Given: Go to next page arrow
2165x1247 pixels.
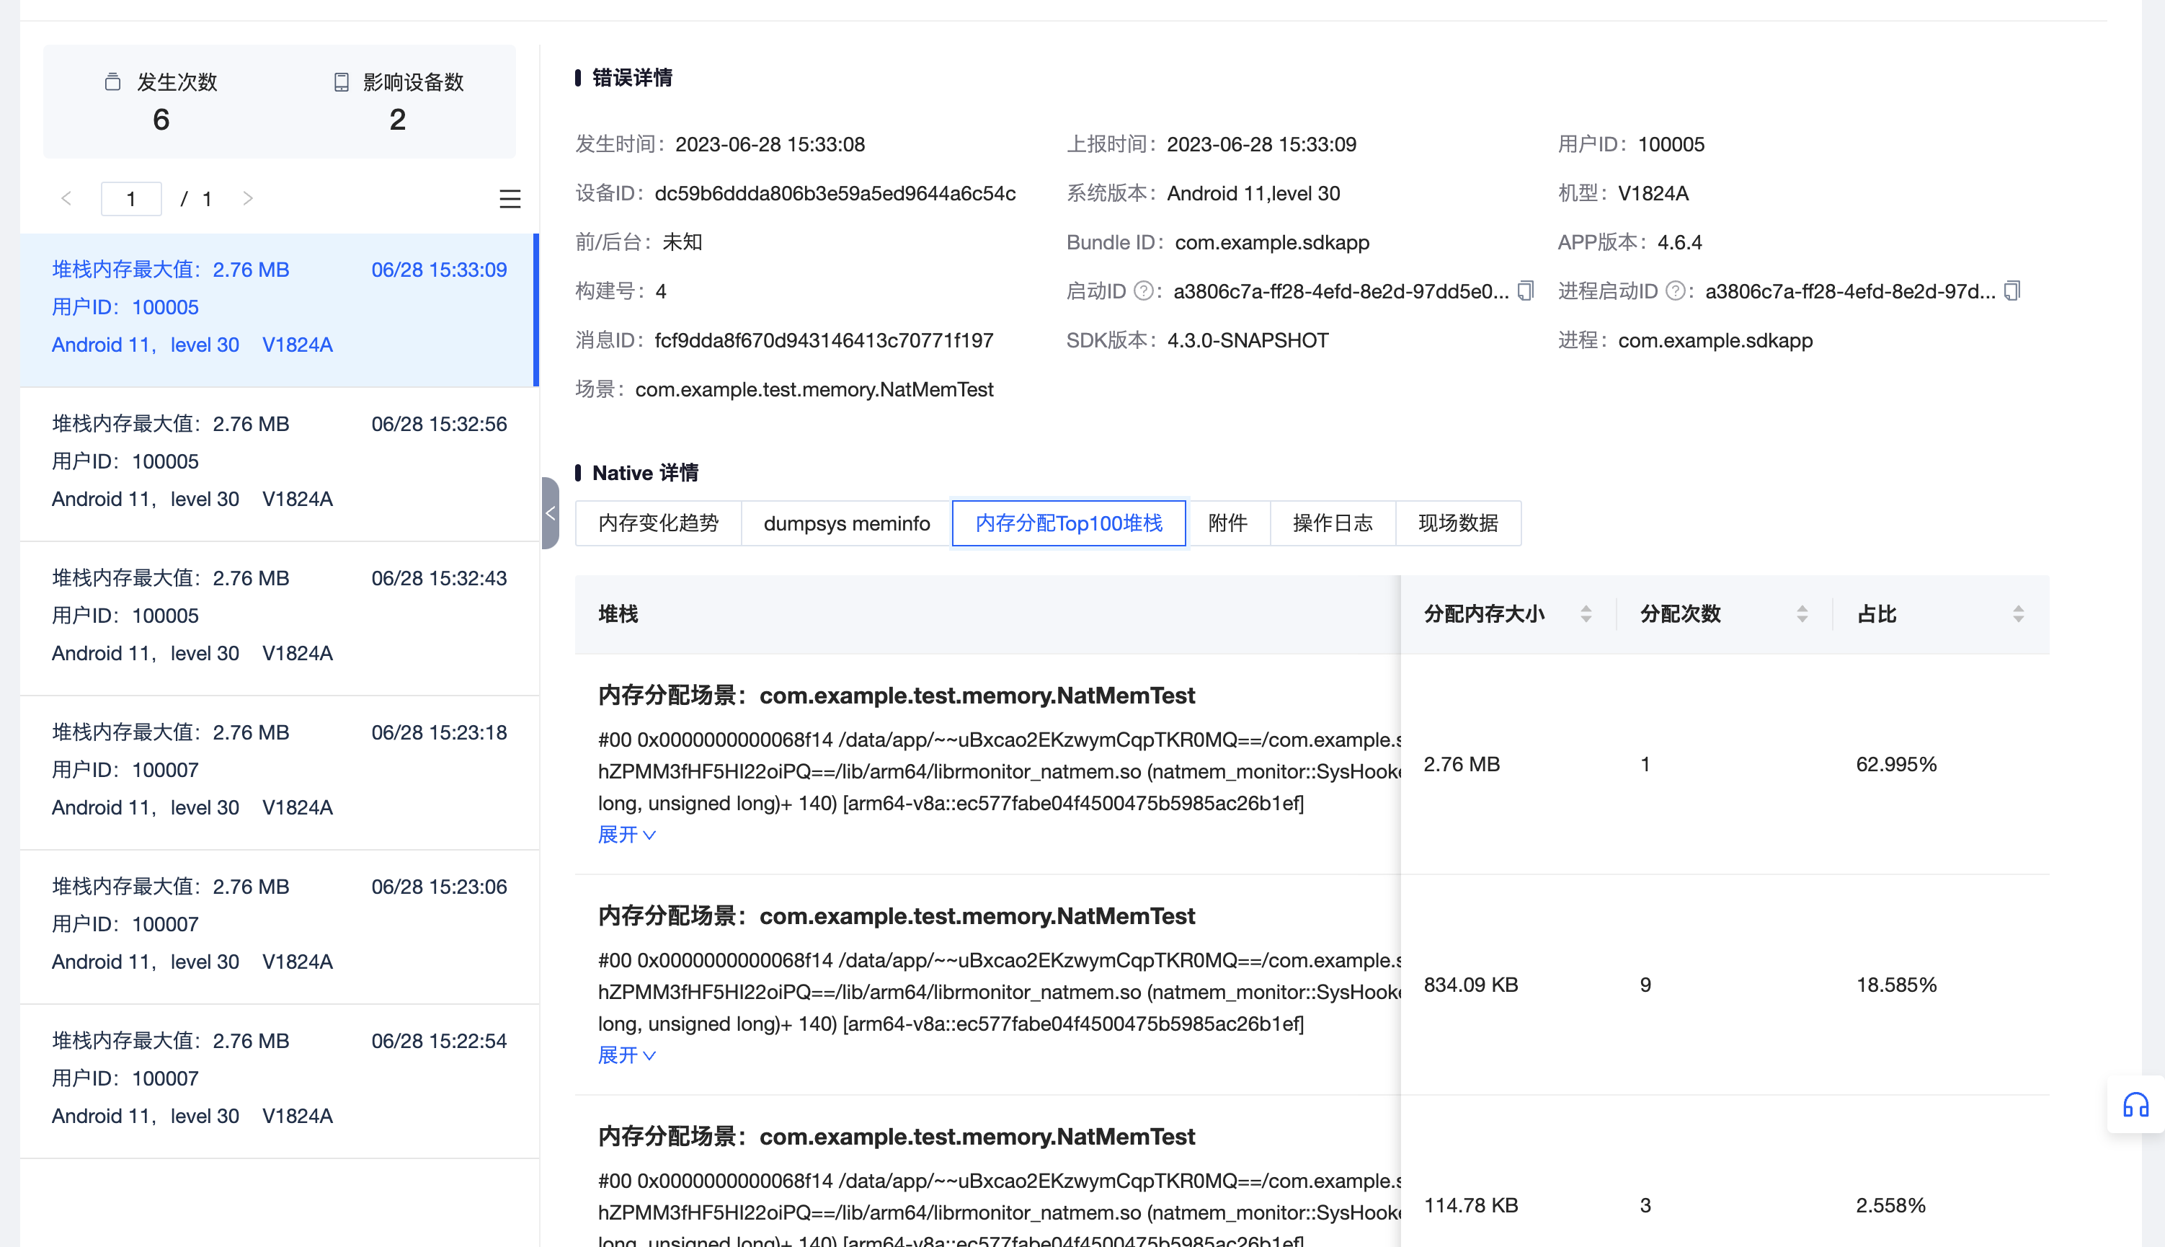Looking at the screenshot, I should coord(247,199).
